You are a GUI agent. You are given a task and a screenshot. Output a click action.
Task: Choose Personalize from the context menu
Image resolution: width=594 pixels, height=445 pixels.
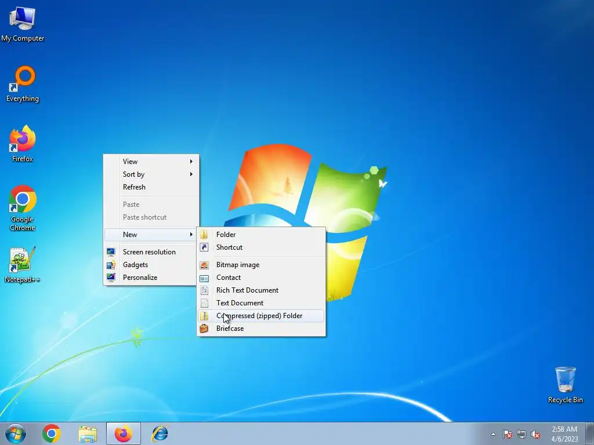coord(151,278)
